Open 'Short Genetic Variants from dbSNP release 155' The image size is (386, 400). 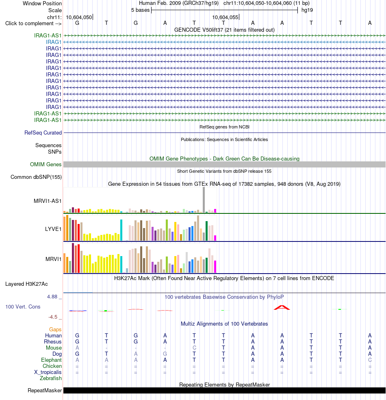click(x=224, y=171)
